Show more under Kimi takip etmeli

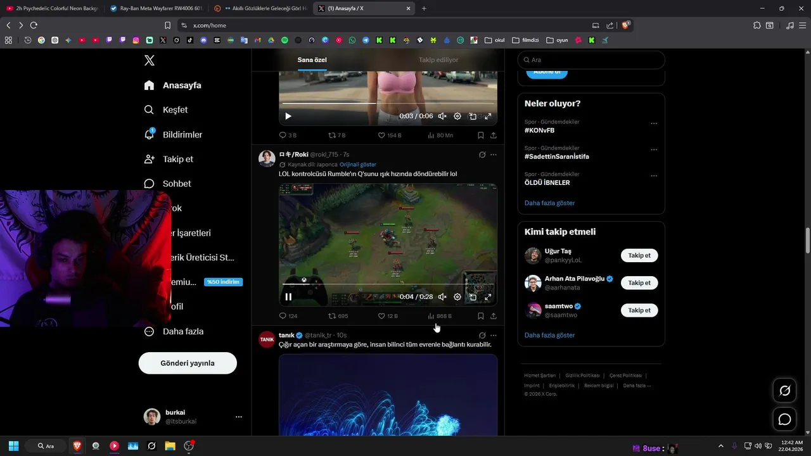coord(549,335)
